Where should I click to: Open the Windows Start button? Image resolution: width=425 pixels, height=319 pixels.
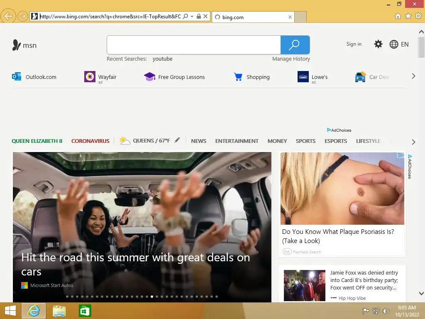[x=10, y=311]
